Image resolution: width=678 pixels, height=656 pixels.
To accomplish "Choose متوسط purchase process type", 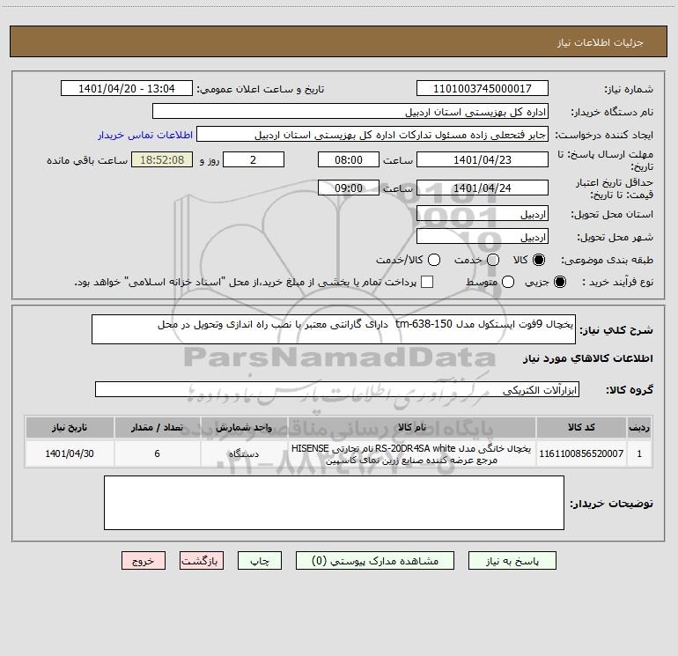I will click(508, 282).
